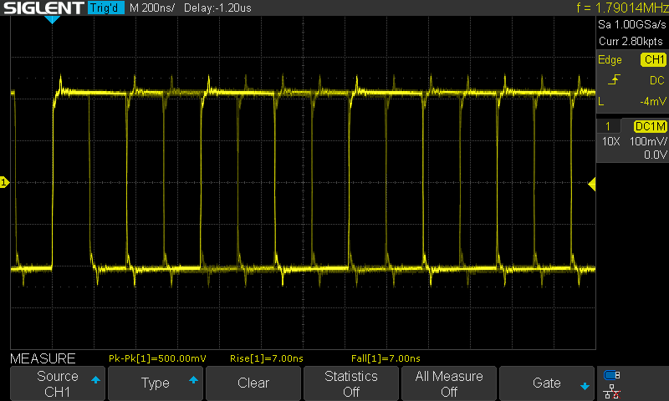This screenshot has width=669, height=401.
Task: Click the M 200ns/ timebase setting
Action: pos(151,8)
